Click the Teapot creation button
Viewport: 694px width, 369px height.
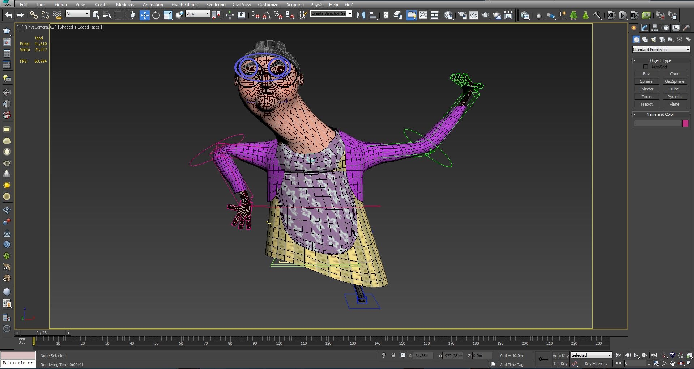(646, 104)
